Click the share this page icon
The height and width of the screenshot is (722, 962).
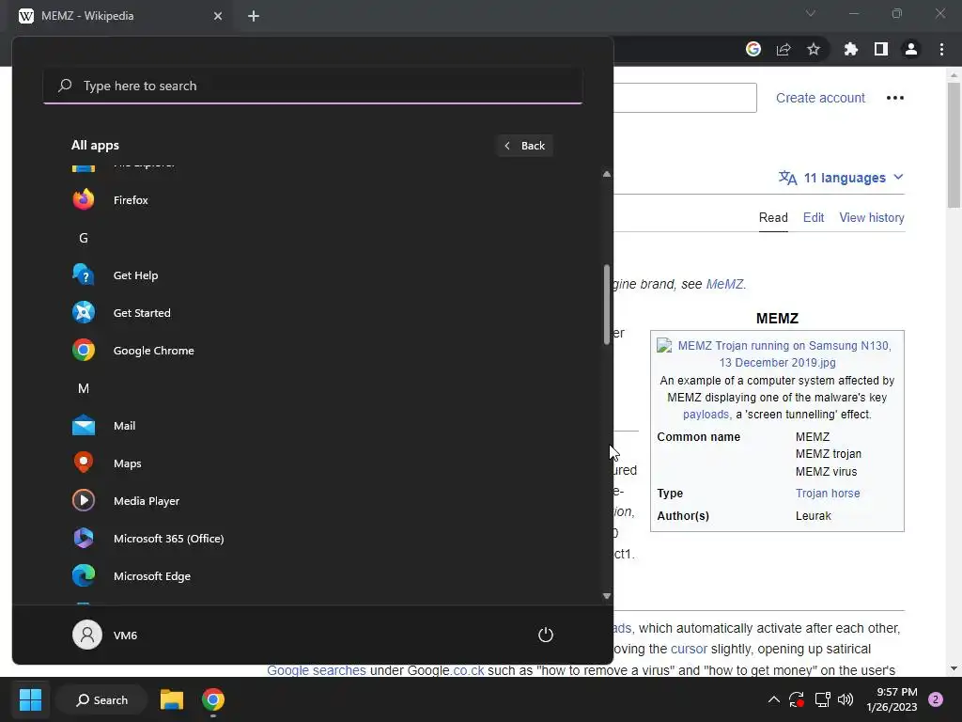coord(784,49)
